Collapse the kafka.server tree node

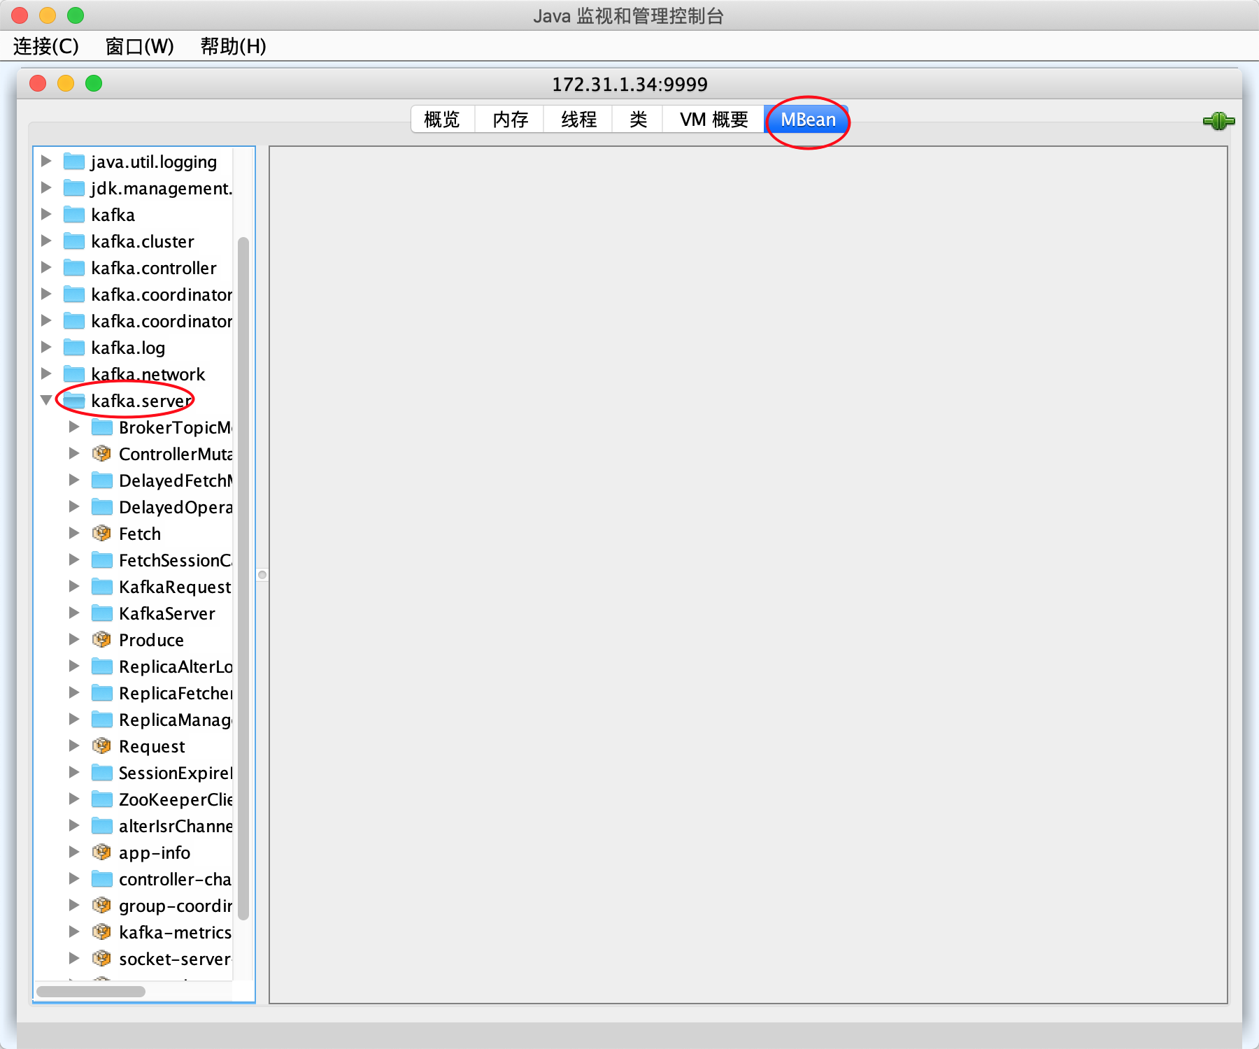click(x=46, y=400)
